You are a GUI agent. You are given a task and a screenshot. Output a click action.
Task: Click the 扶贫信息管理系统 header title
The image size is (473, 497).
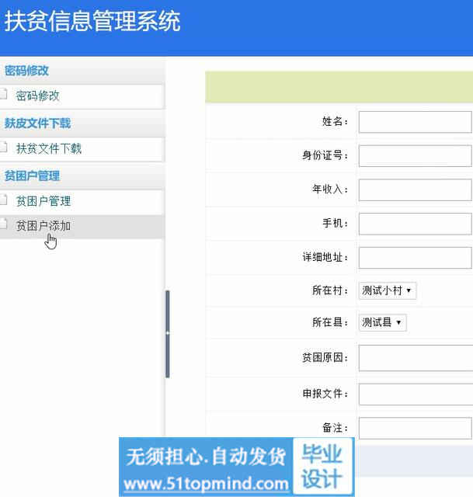point(92,22)
